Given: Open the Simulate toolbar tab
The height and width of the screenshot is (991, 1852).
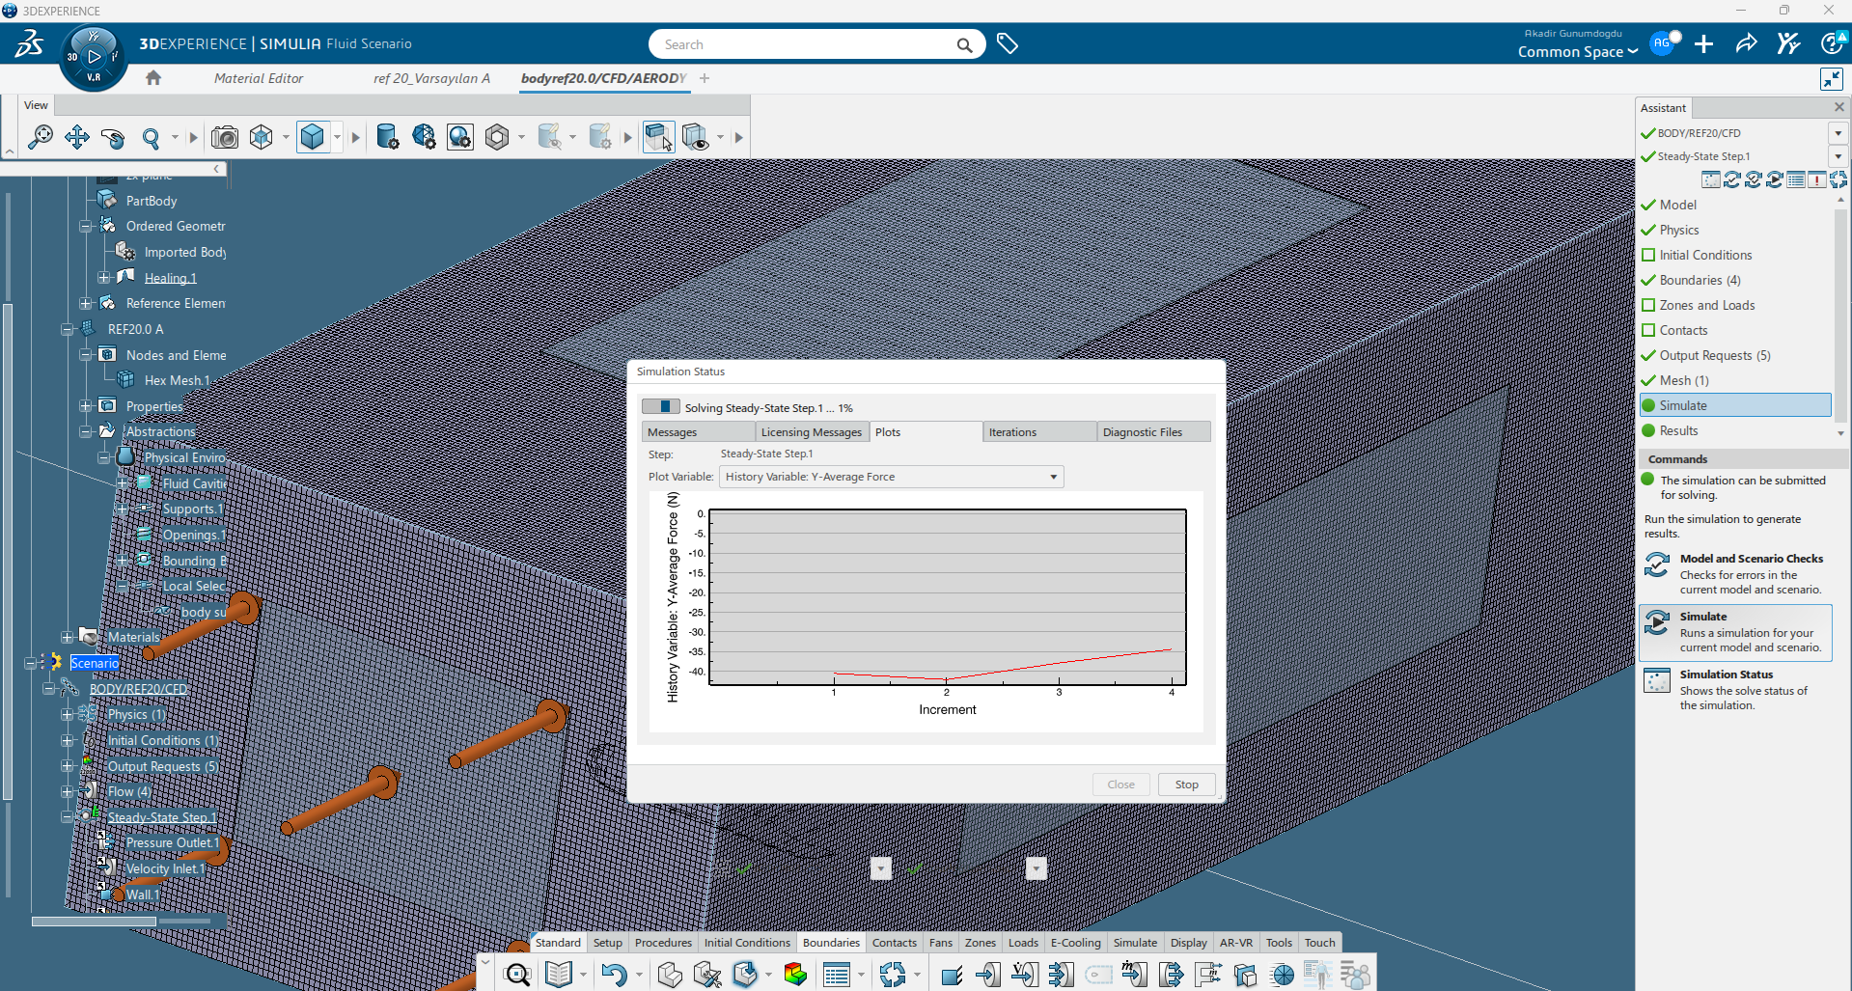Looking at the screenshot, I should click(1135, 943).
